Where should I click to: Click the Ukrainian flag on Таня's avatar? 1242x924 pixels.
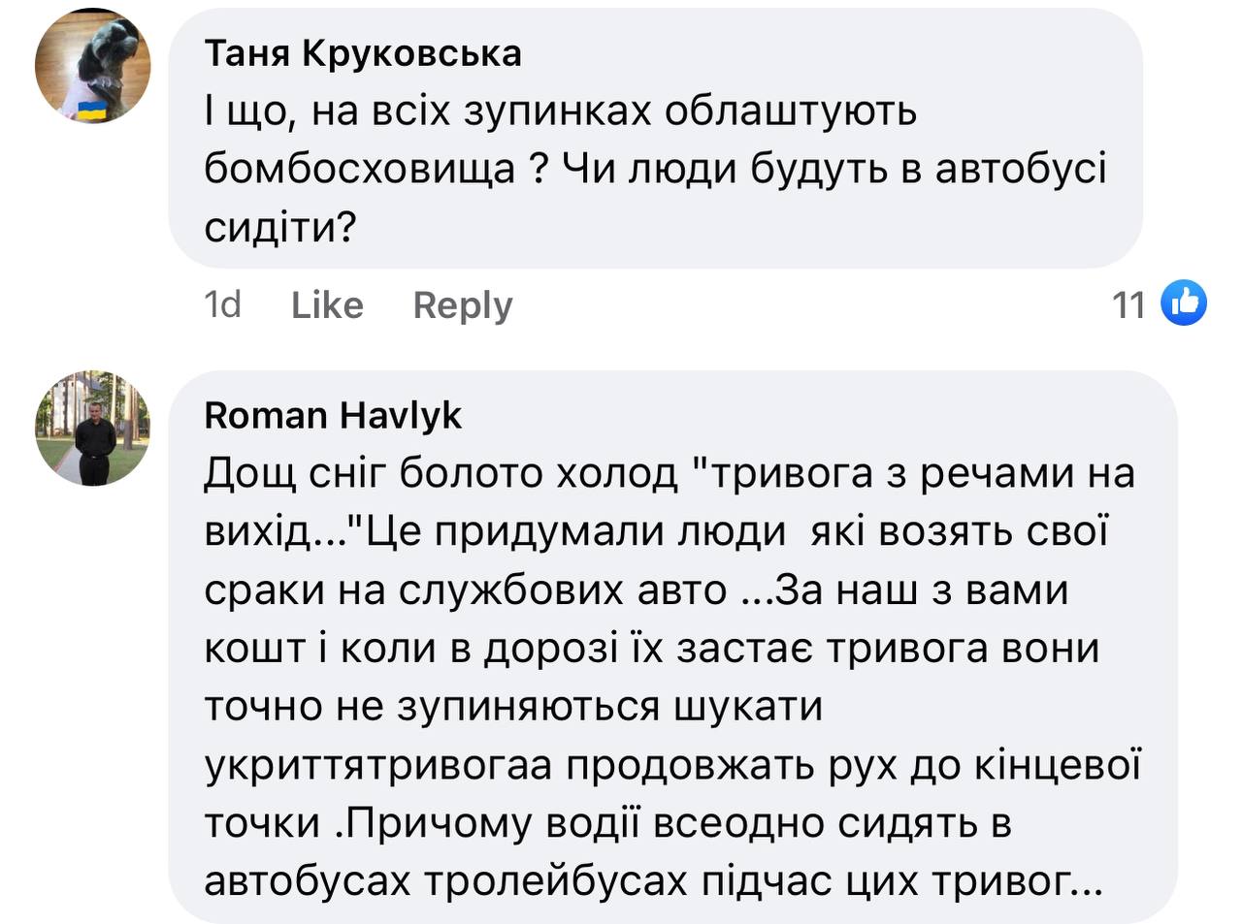[93, 110]
